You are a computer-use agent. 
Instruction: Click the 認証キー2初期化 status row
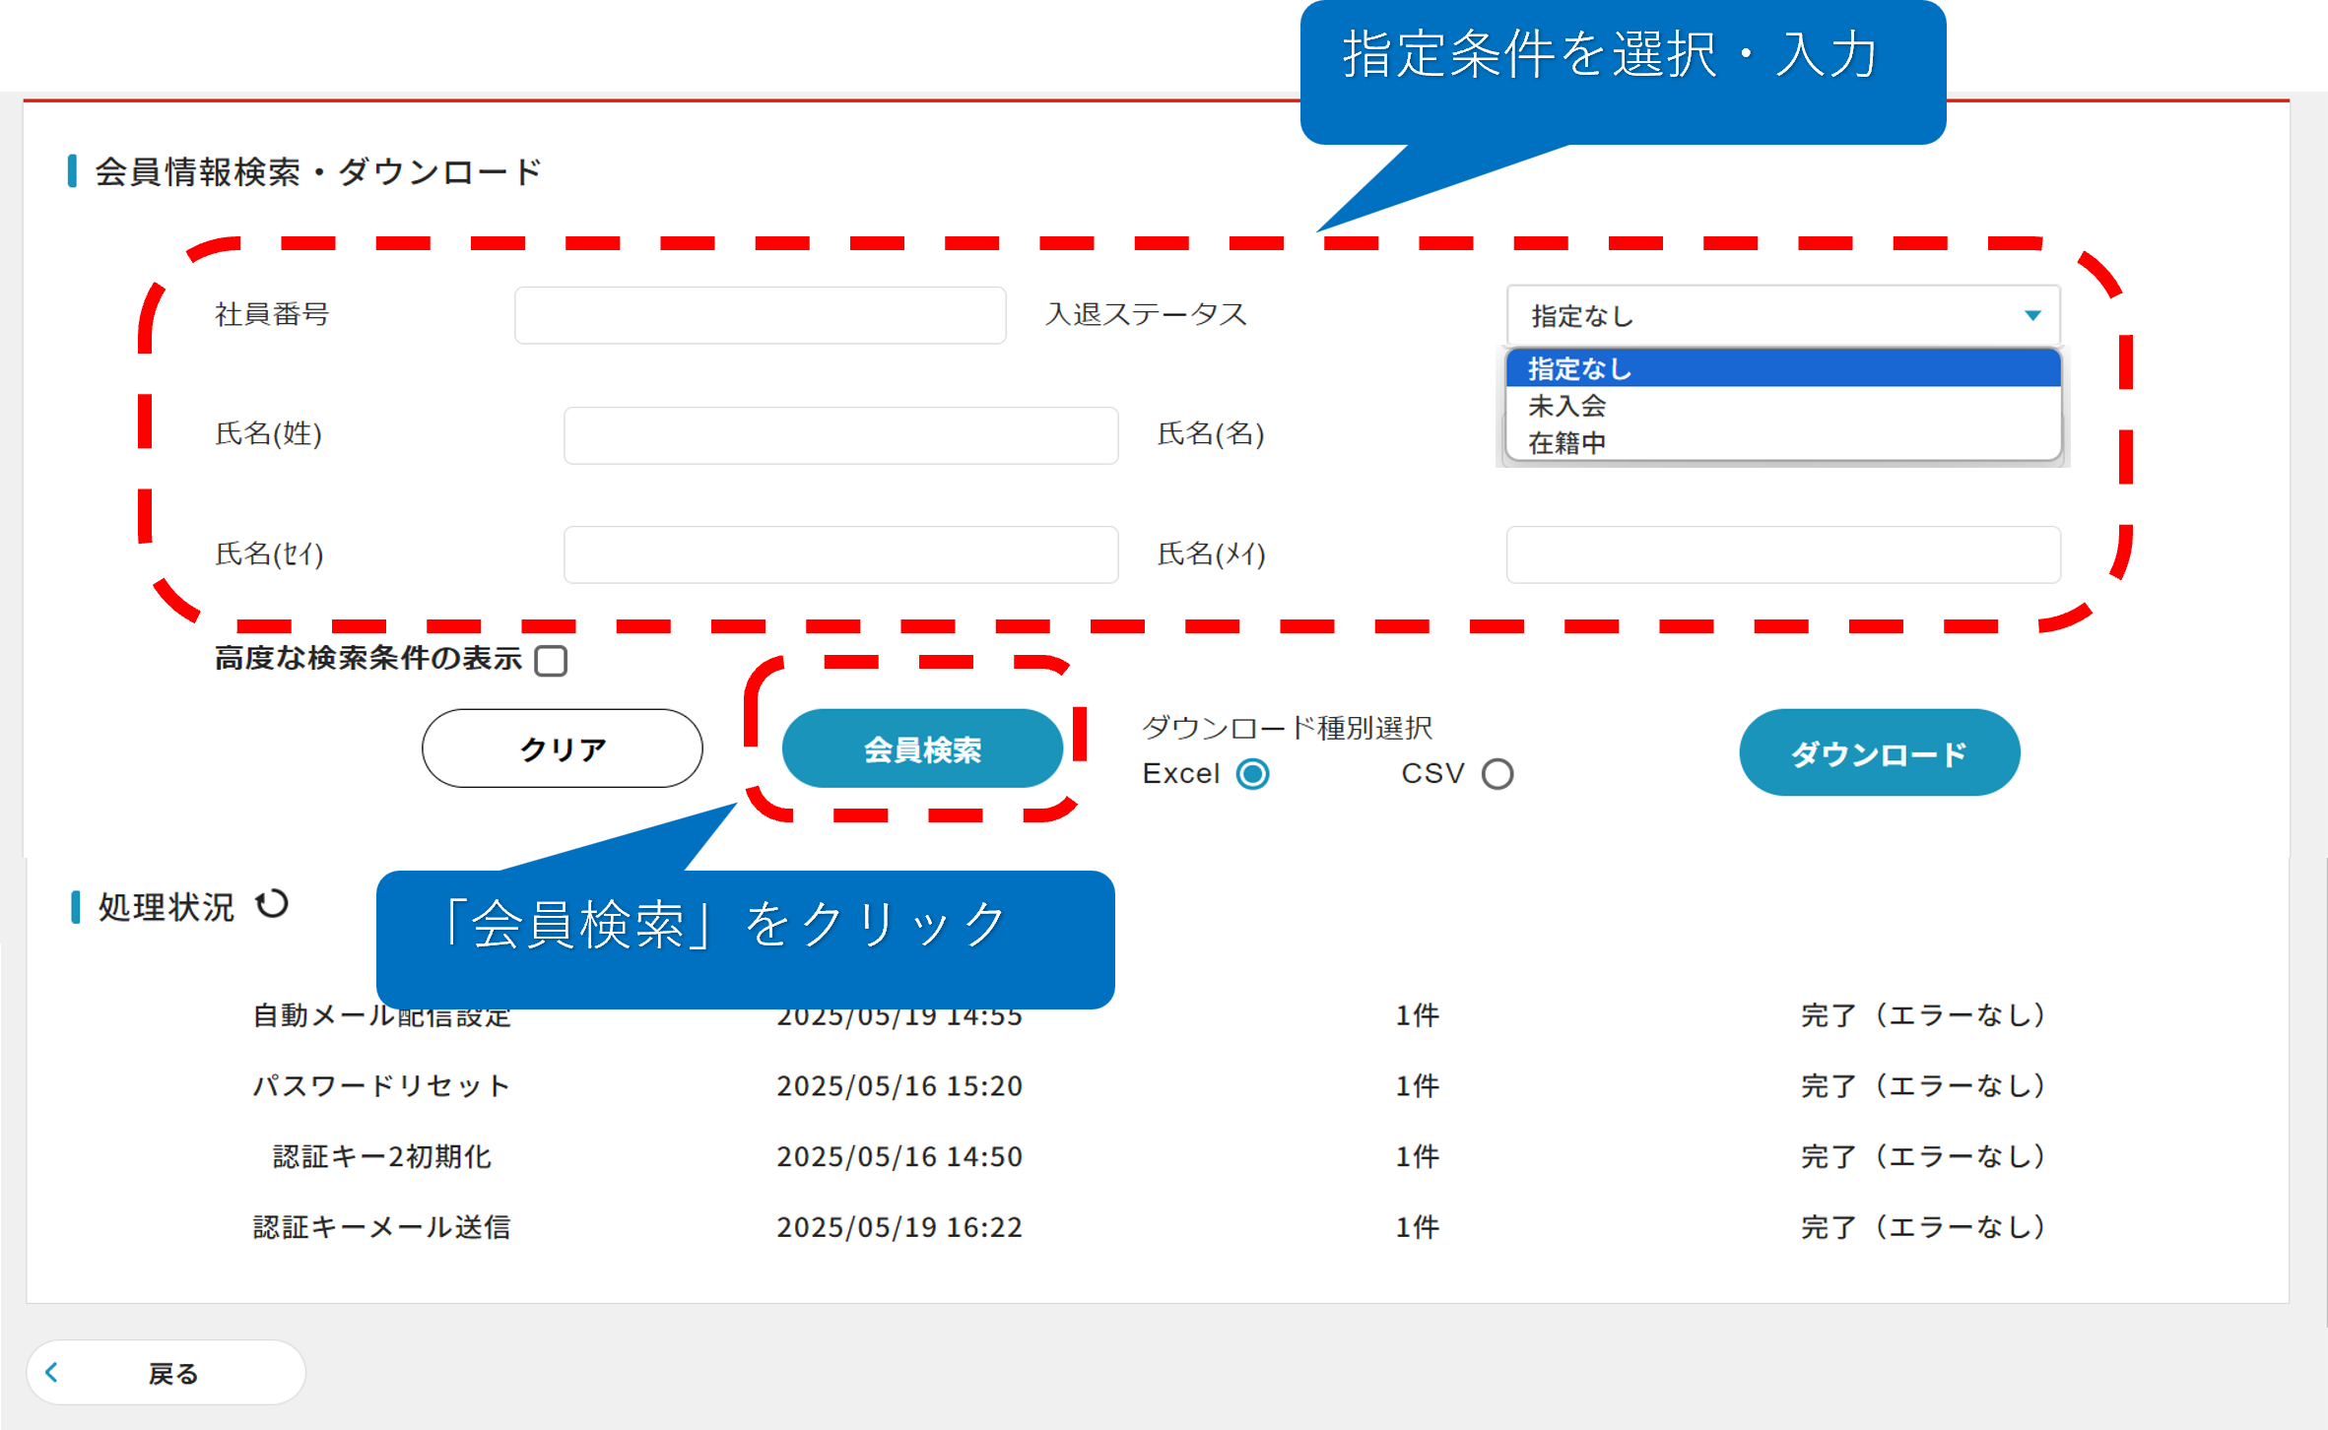[x=381, y=1156]
